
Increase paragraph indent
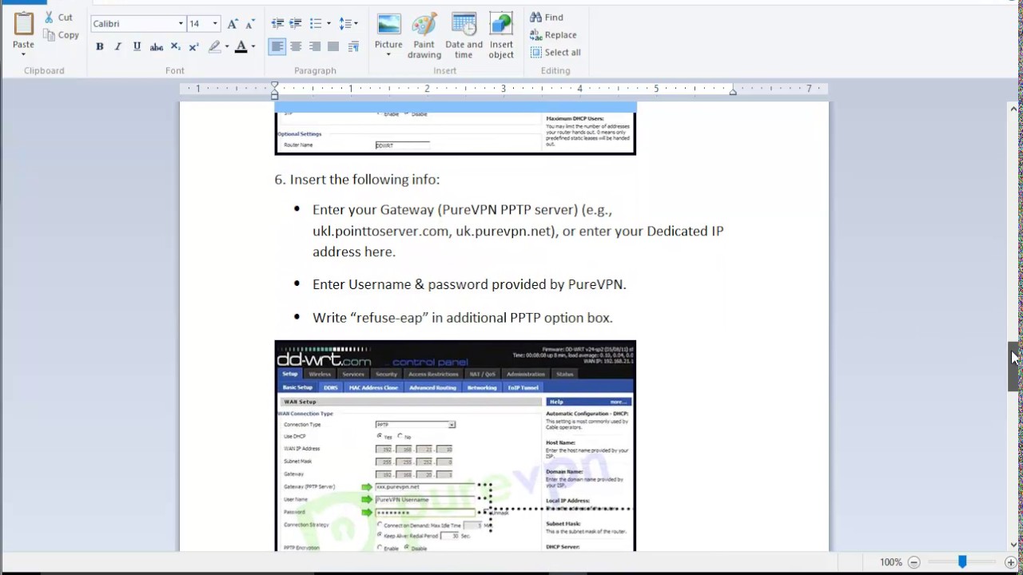coord(296,24)
